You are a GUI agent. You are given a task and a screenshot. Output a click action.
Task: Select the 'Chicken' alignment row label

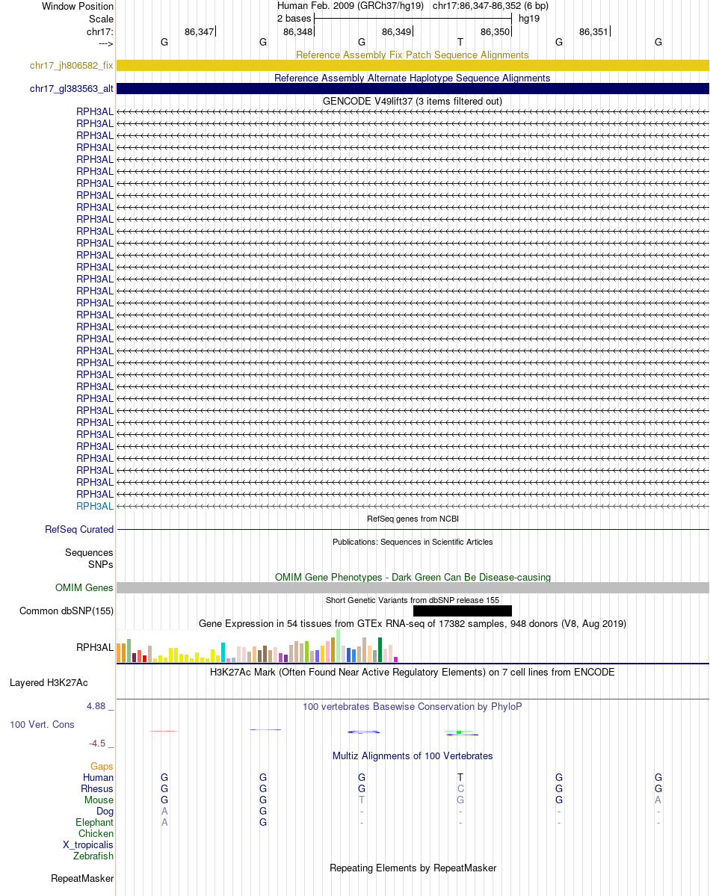(96, 834)
